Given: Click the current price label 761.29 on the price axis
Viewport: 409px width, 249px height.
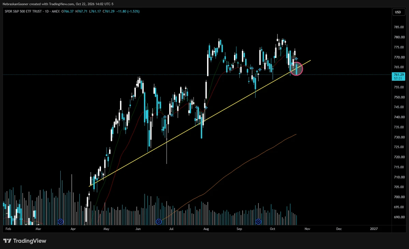Looking at the screenshot, I should click(398, 75).
